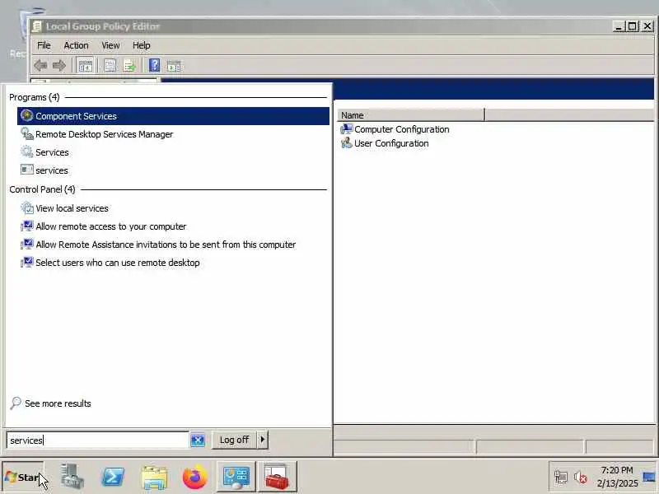Maximize the Local Group Policy Editor window
The width and height of the screenshot is (659, 494).
click(x=633, y=26)
